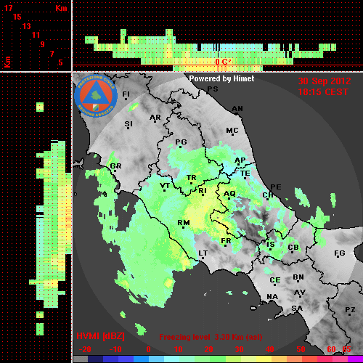Click the 20 dBZ scale label
Image resolution: width=363 pixels, height=363 pixels.
point(208,349)
